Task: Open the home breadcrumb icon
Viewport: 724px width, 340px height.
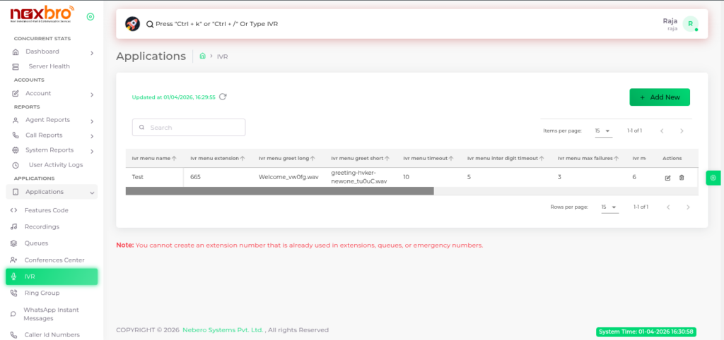Action: (x=202, y=56)
